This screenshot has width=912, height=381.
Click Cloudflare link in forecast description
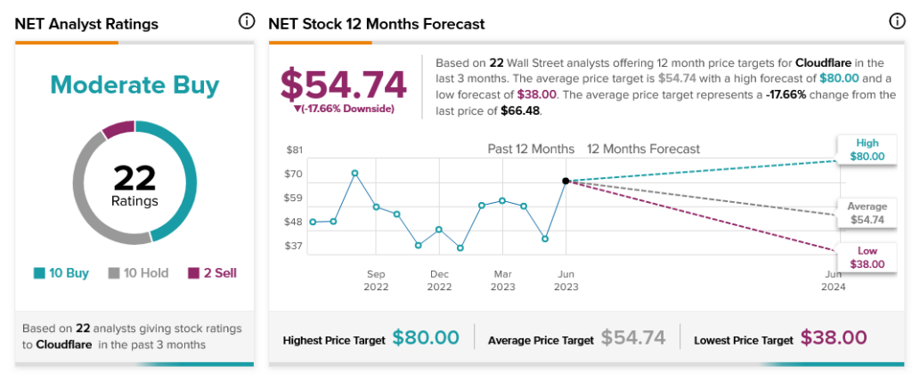828,62
